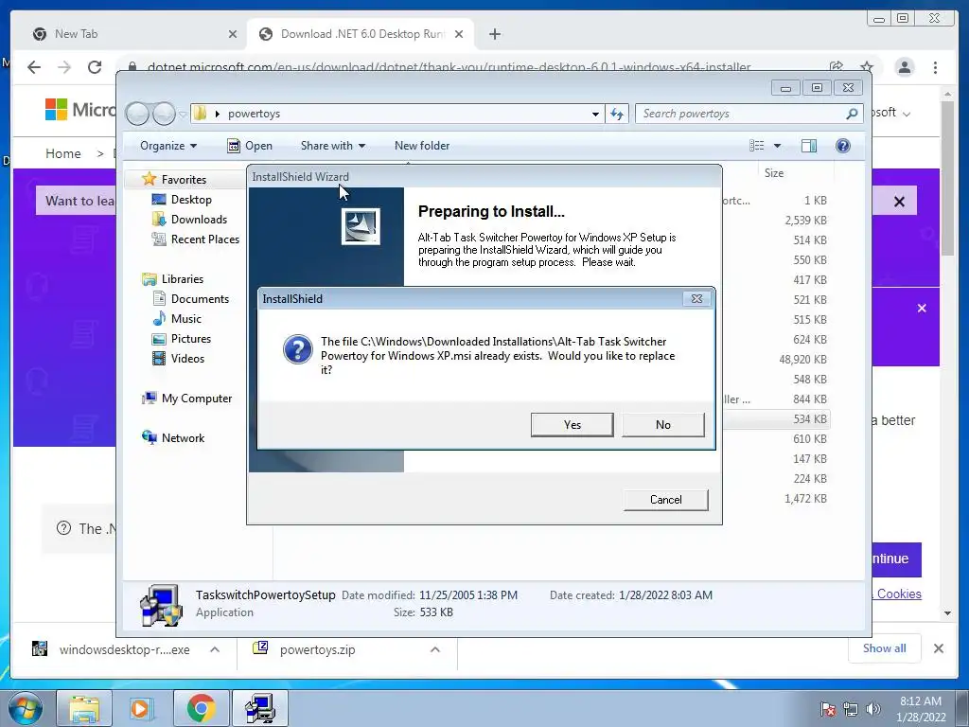The width and height of the screenshot is (969, 727).
Task: Close the Chrome downloads bar
Action: click(938, 648)
